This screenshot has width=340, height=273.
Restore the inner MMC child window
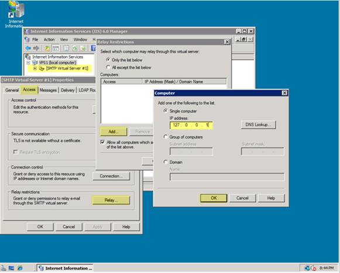tap(243, 39)
